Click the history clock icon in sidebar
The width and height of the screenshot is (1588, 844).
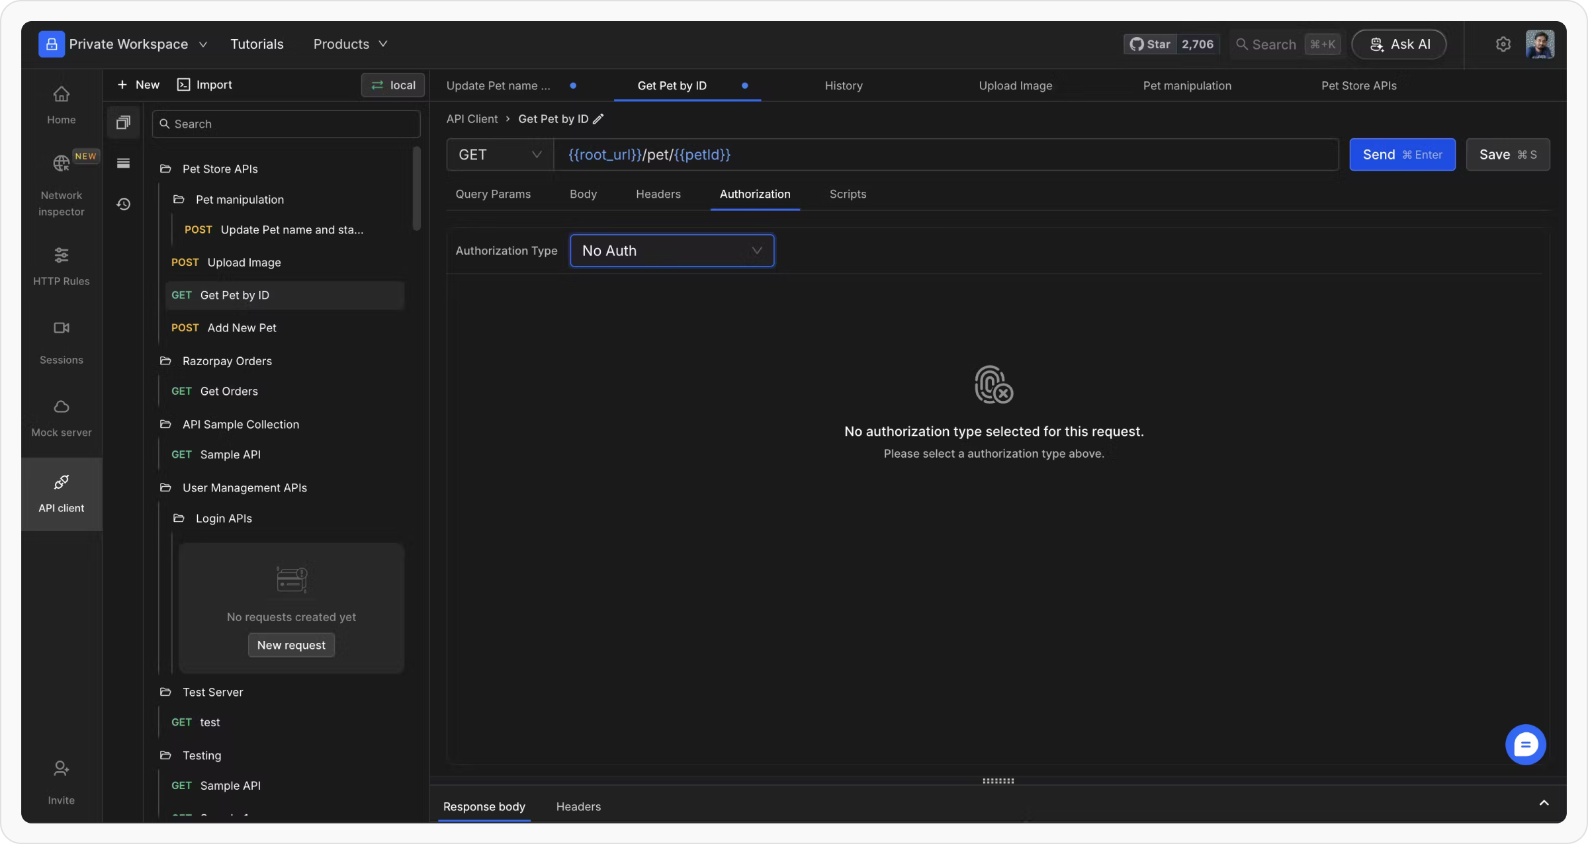coord(123,204)
